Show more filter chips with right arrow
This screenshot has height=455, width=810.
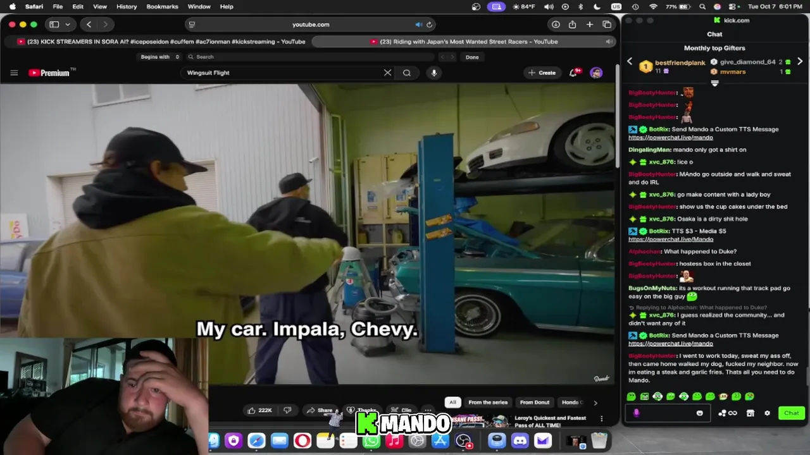click(595, 403)
